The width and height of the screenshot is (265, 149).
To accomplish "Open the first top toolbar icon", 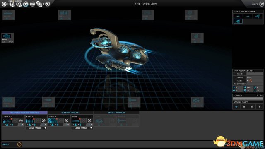I will pyautogui.click(x=4, y=4).
